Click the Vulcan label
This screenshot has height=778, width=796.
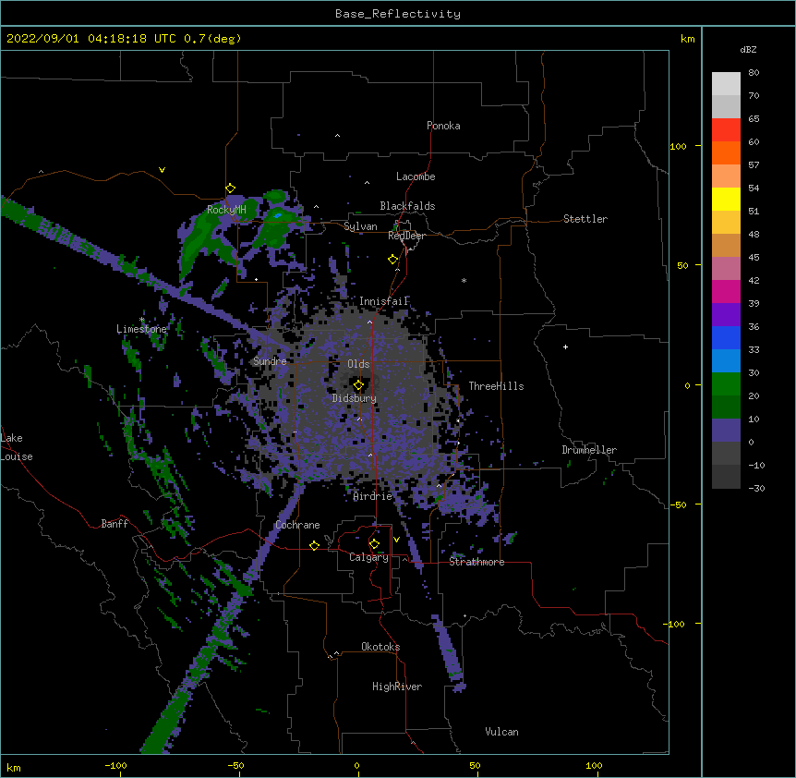[501, 732]
